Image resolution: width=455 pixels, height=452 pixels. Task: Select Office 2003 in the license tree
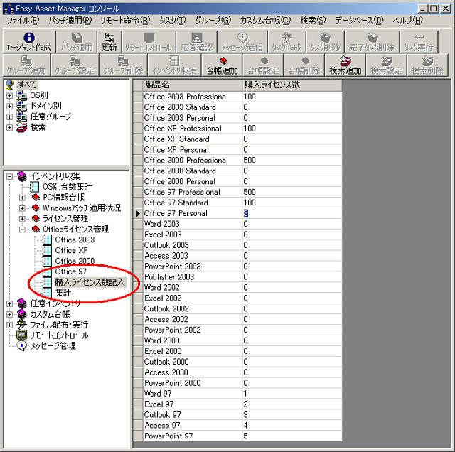74,240
